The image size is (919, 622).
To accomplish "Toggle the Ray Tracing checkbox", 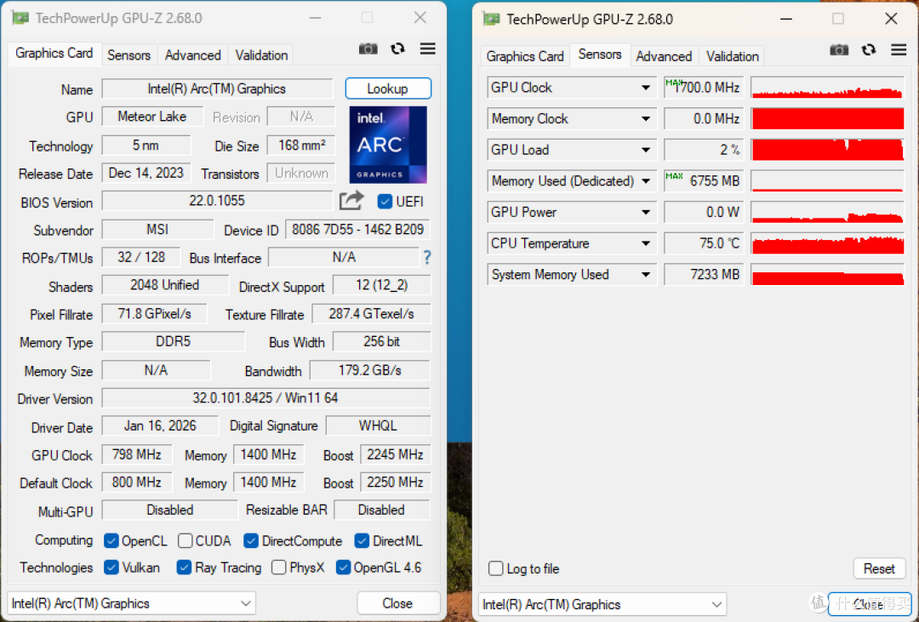I will click(x=184, y=568).
